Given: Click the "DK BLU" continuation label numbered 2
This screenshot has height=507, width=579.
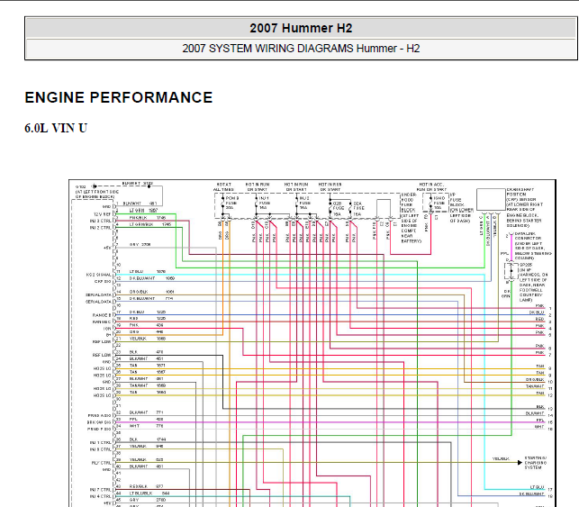Looking at the screenshot, I should coord(537,312).
